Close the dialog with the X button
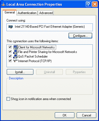This screenshot has height=121, width=99. pos(95,4)
